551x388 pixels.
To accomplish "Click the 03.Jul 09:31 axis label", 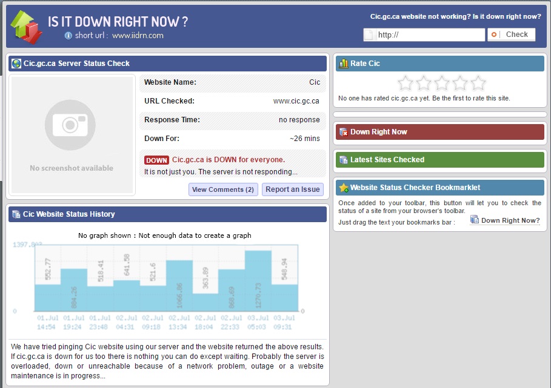I will click(284, 323).
